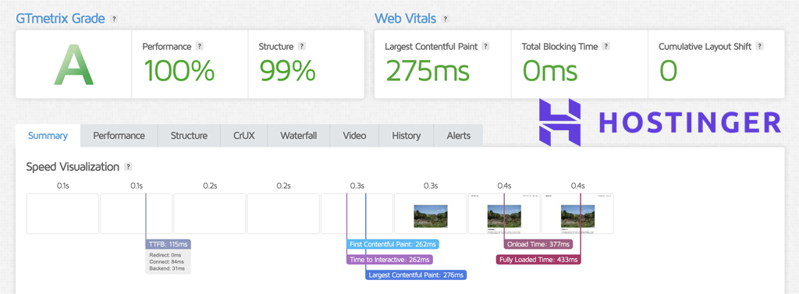This screenshot has height=294, width=799.
Task: Click the TTFB: 115ms marker label
Action: tap(169, 244)
